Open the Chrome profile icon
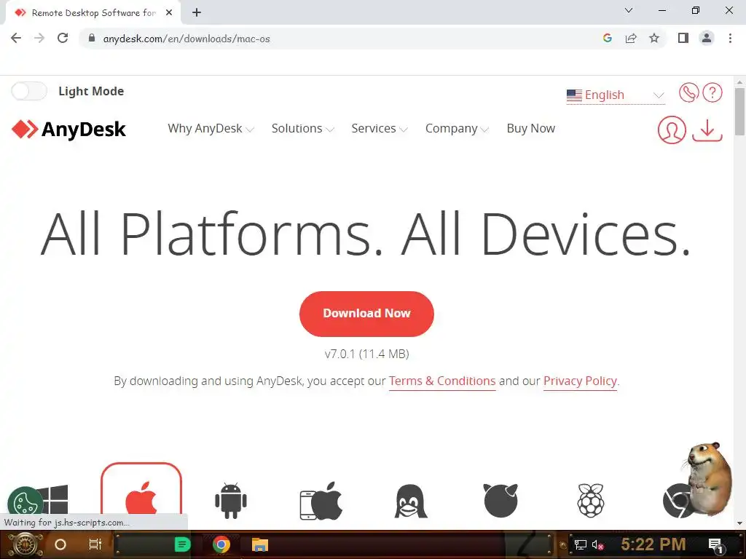 [x=707, y=38]
